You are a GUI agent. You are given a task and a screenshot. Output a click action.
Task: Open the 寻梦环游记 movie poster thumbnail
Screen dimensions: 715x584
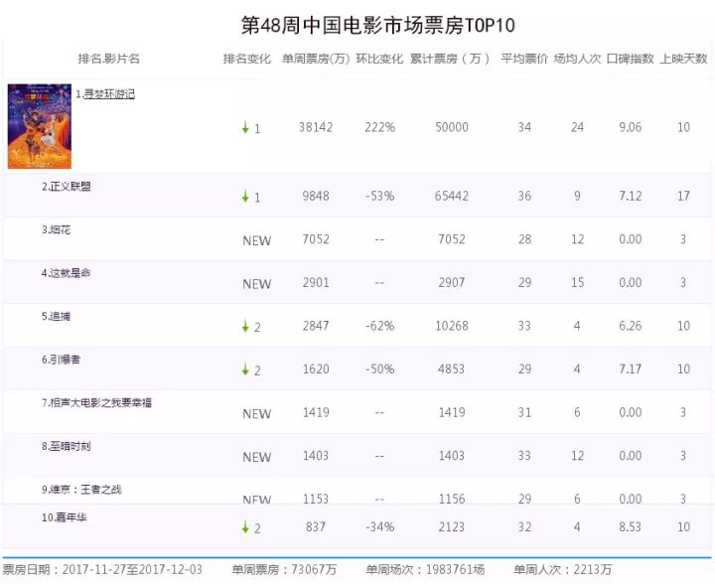[40, 126]
